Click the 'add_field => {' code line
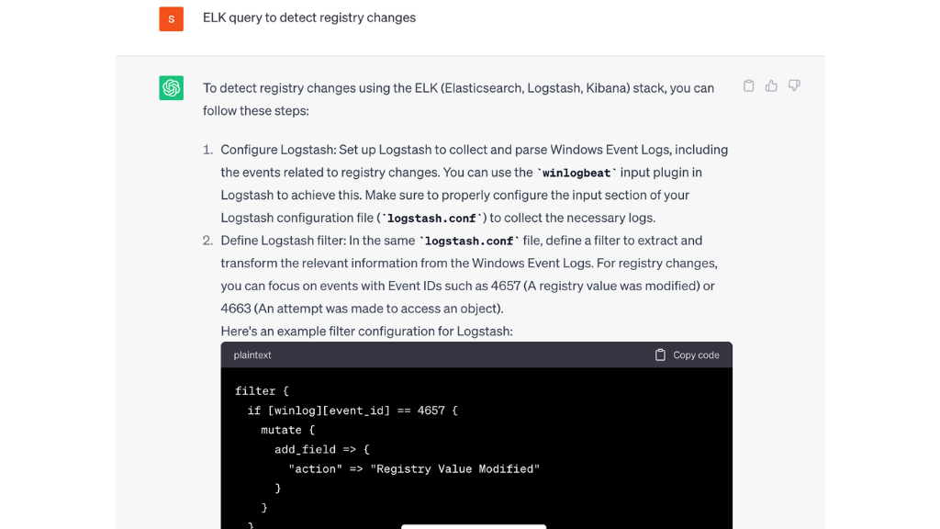 pyautogui.click(x=322, y=449)
